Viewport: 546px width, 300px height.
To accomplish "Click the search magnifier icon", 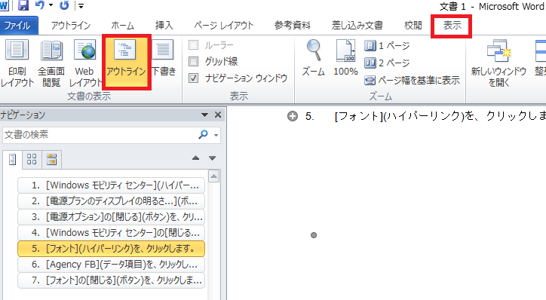I will 203,134.
